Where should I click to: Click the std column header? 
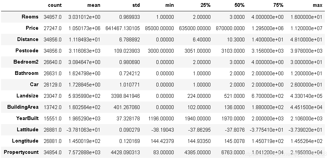click(136, 5)
